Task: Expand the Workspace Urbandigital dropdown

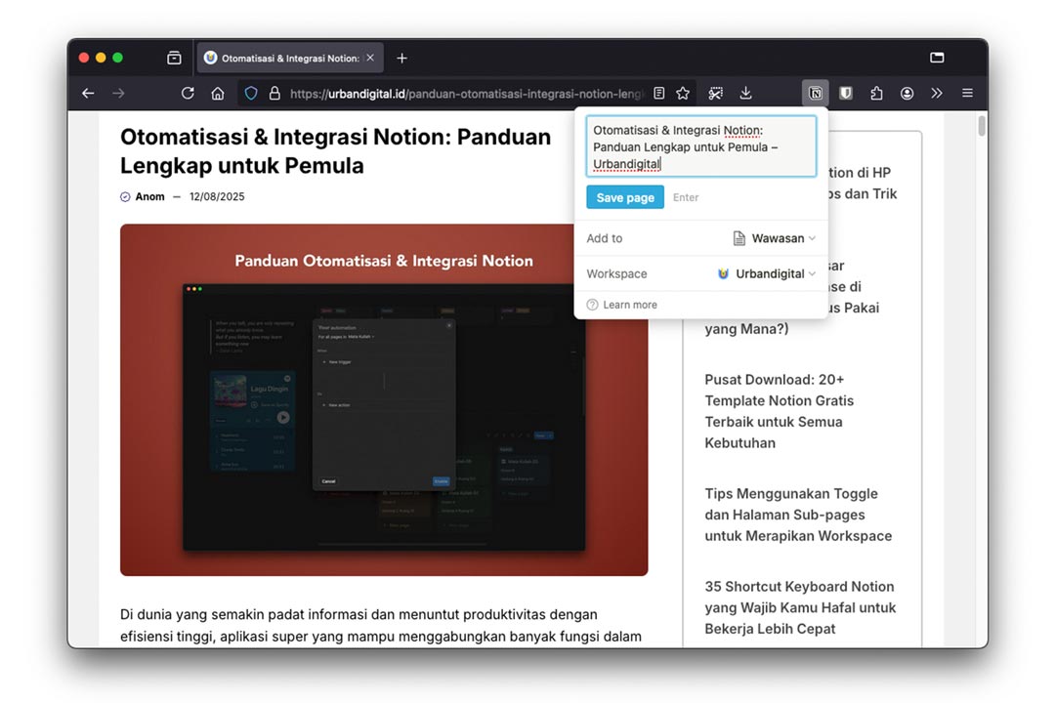Action: pyautogui.click(x=766, y=274)
